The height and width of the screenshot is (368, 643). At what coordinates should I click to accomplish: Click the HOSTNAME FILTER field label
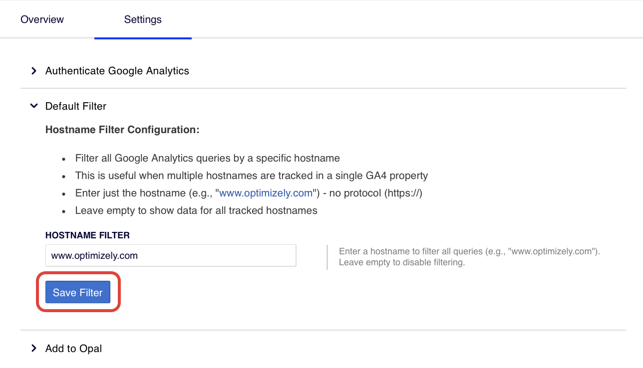87,235
